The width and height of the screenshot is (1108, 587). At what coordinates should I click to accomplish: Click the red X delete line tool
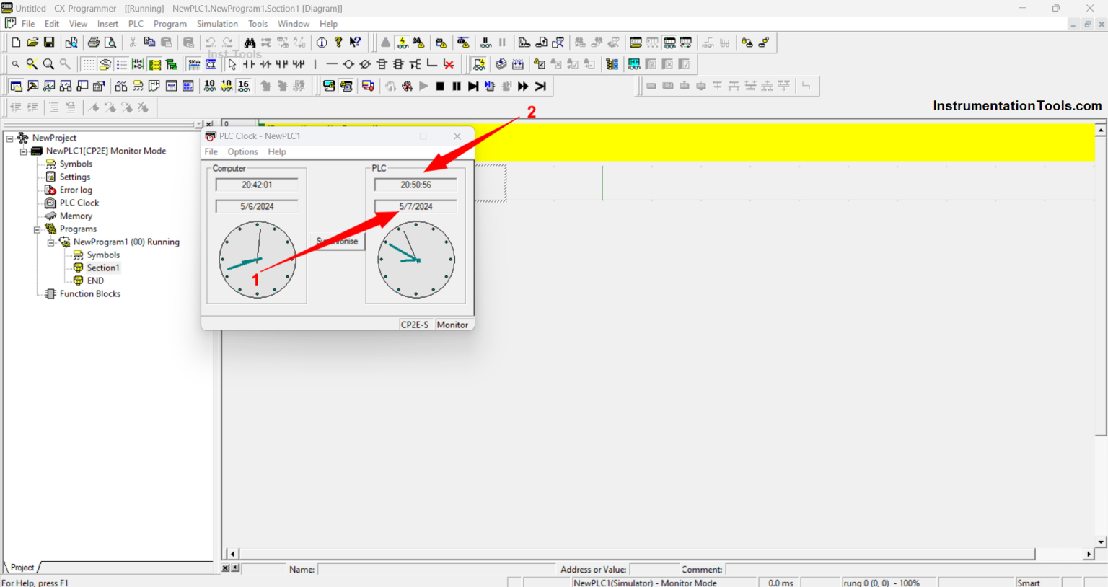[449, 64]
